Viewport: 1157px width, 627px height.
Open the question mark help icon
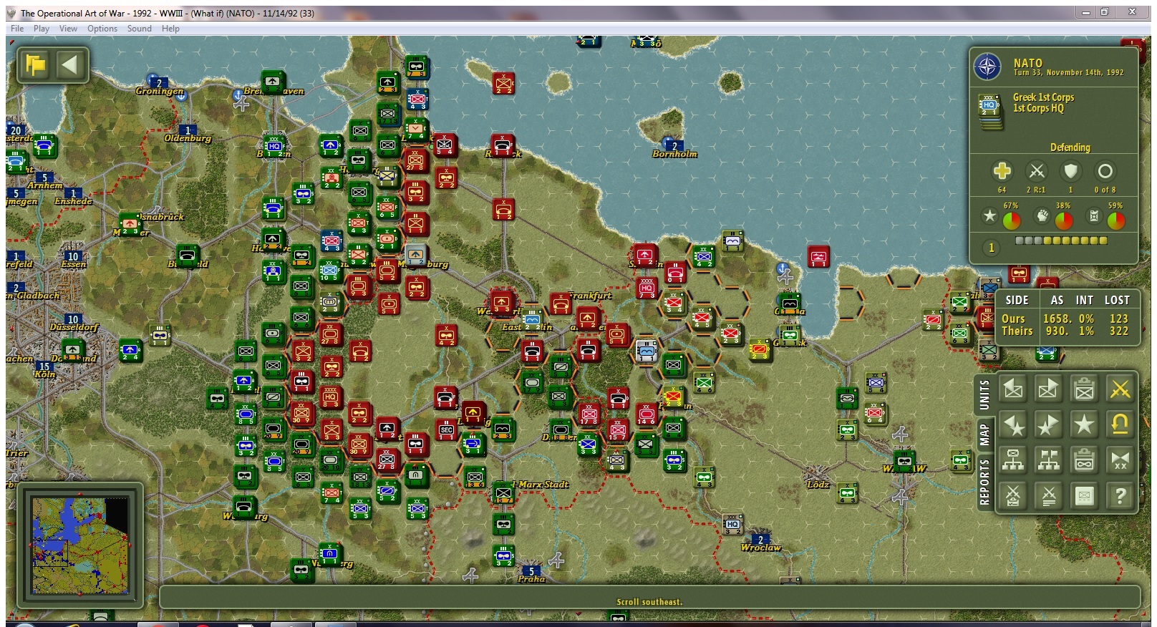(x=1120, y=495)
